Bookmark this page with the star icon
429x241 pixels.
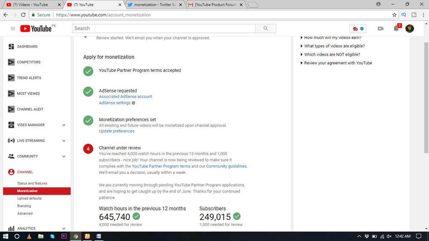(x=394, y=15)
